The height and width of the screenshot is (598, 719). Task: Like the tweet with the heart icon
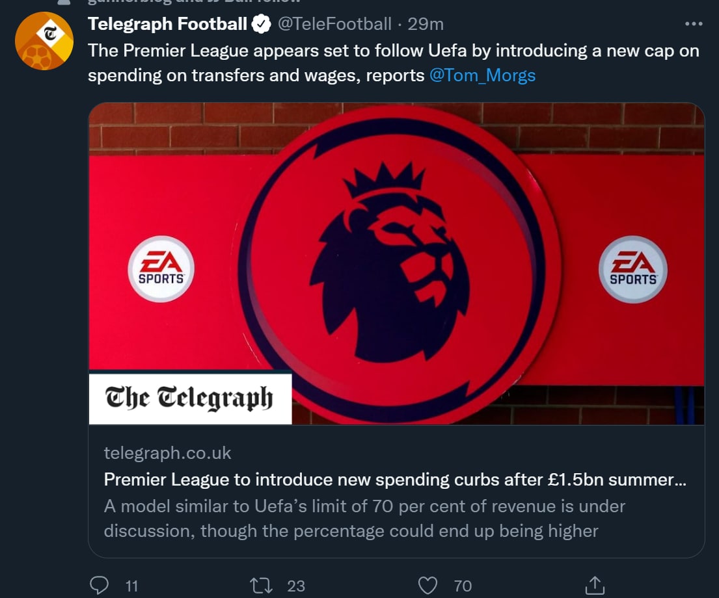tap(427, 586)
